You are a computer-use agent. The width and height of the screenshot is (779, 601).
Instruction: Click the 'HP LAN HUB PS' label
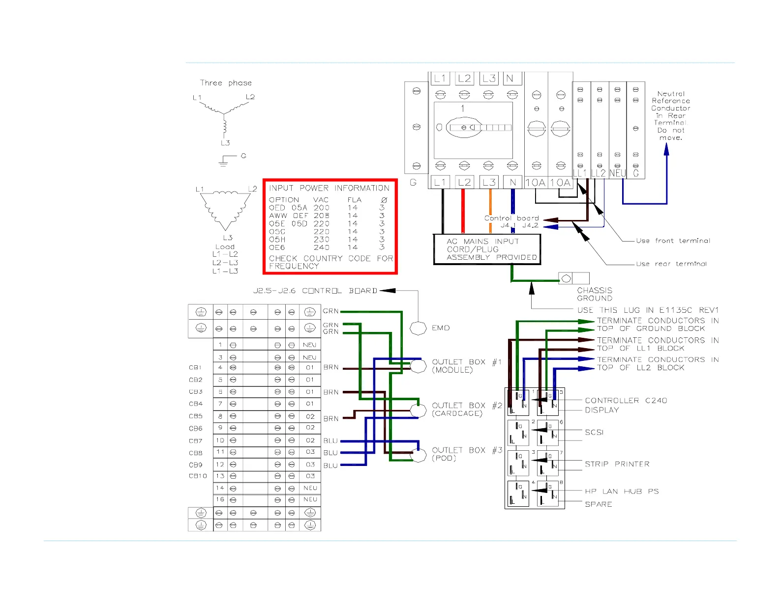pos(622,492)
